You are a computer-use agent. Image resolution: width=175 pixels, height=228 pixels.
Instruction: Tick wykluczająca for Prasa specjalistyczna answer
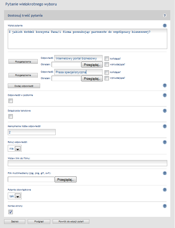[107, 78]
